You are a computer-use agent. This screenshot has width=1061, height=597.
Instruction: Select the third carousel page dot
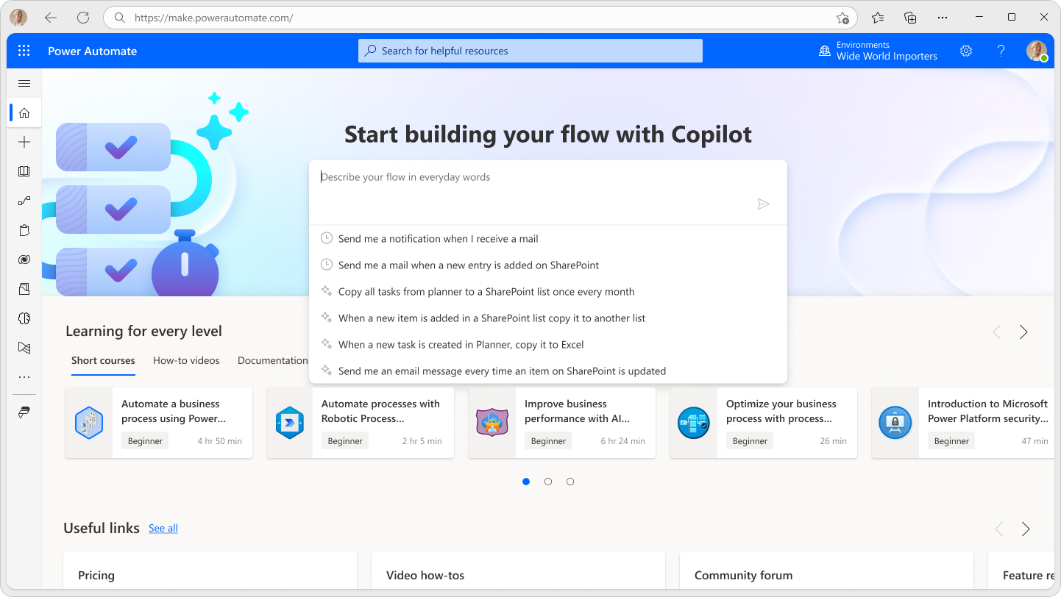click(x=570, y=482)
